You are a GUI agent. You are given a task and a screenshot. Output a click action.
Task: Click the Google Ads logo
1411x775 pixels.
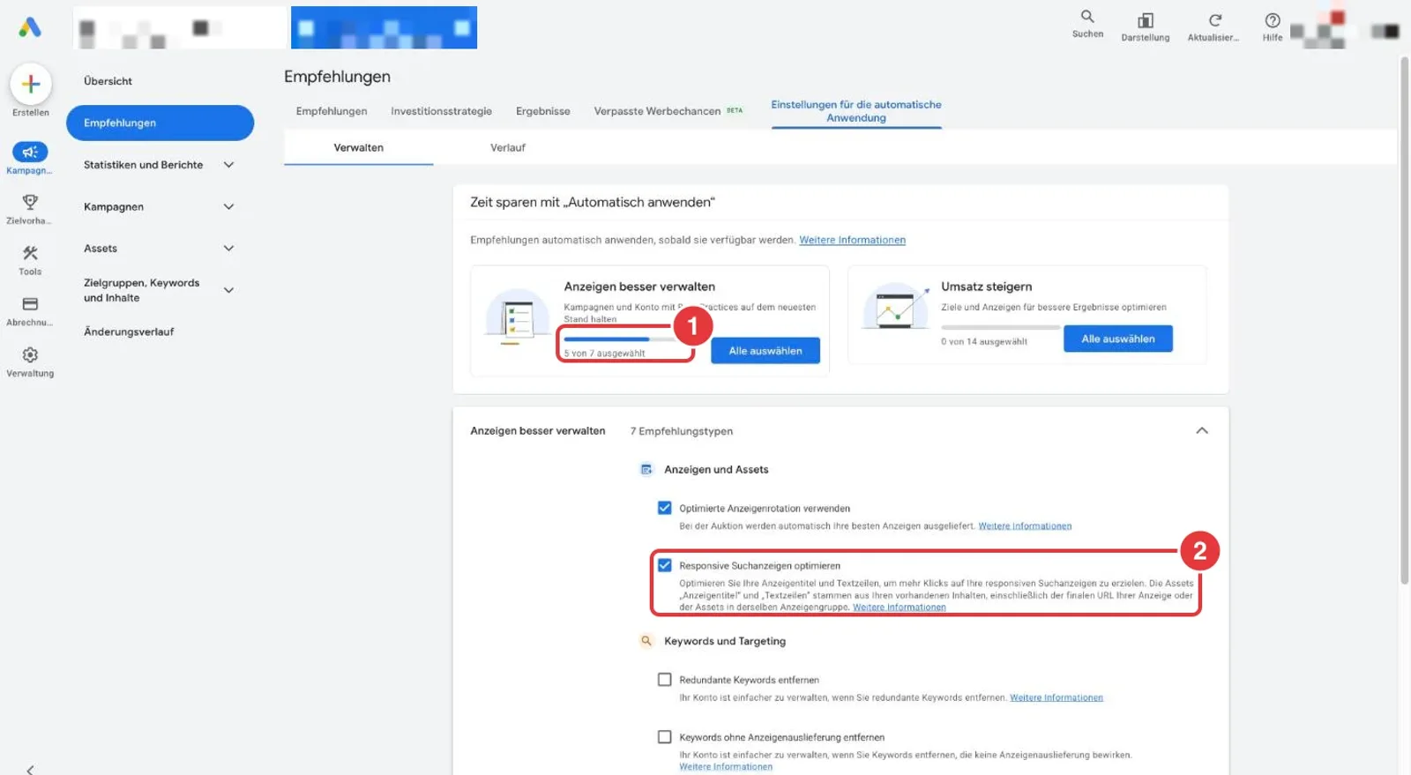[30, 27]
